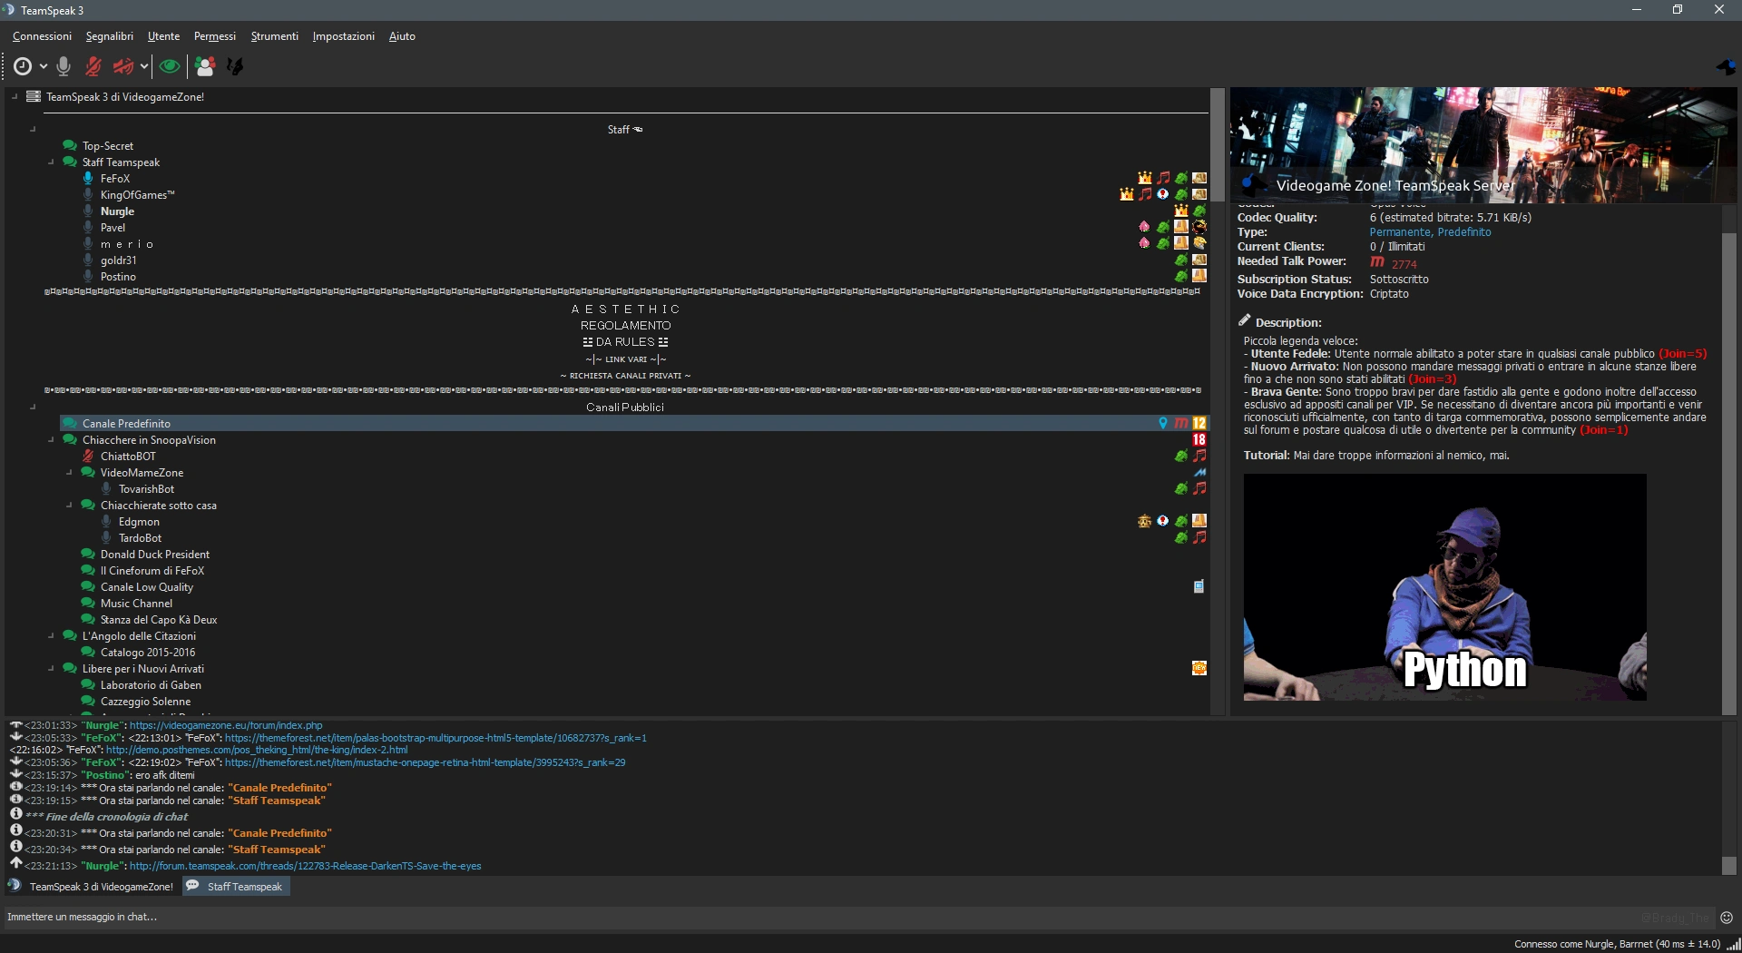Switch to the Staff Teamspeak chat tab
Viewport: 1742px width, 953px height.
[x=237, y=887]
